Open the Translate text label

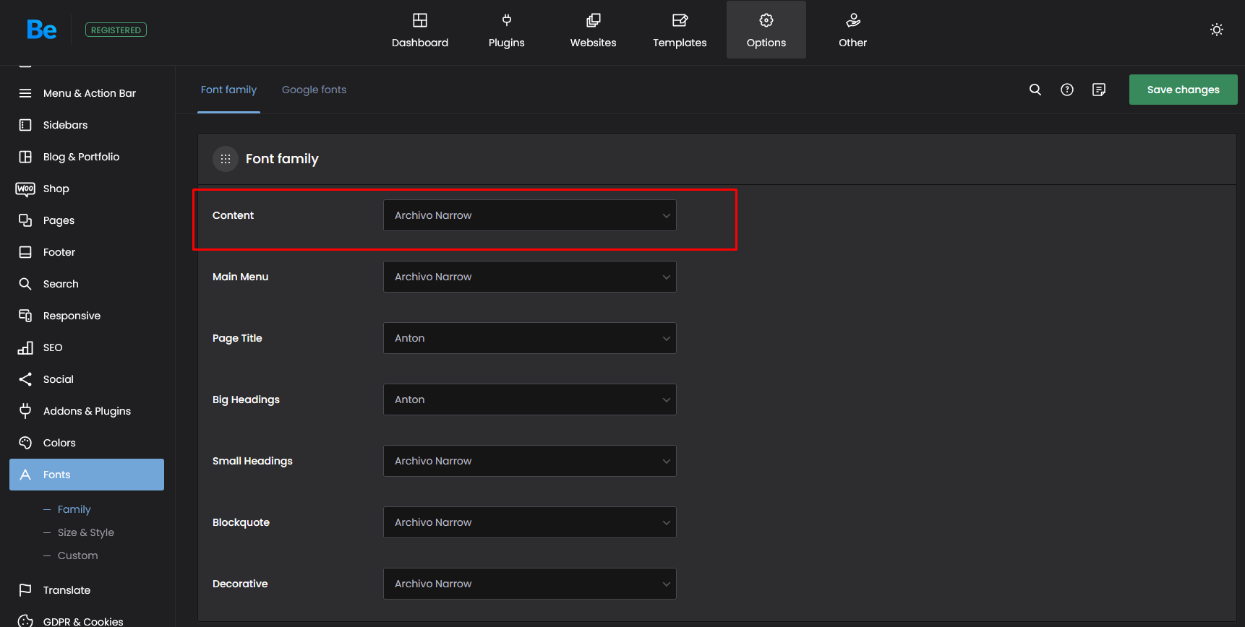point(67,590)
